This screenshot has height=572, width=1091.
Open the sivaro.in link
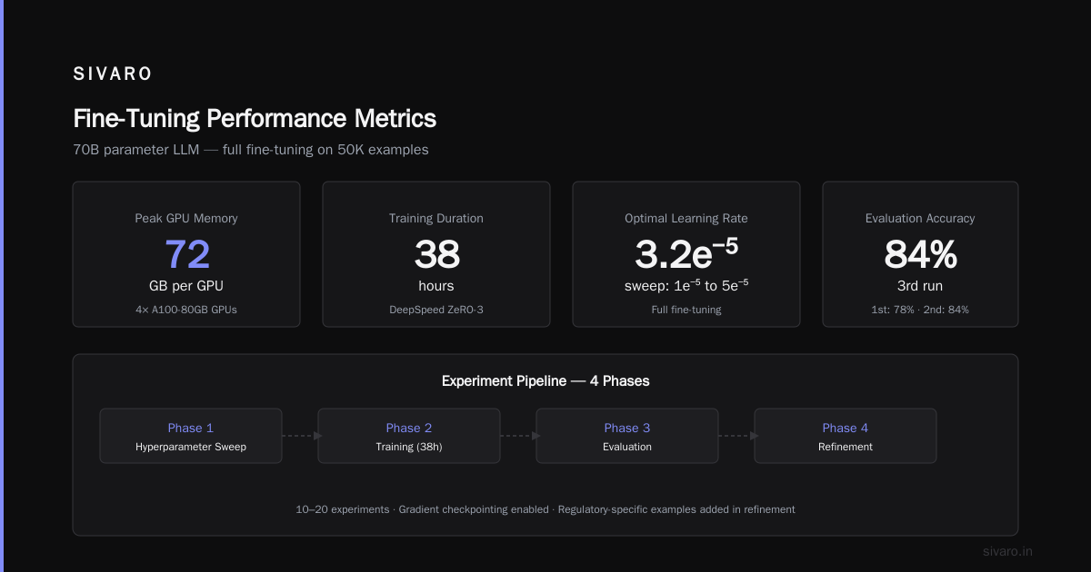1008,551
